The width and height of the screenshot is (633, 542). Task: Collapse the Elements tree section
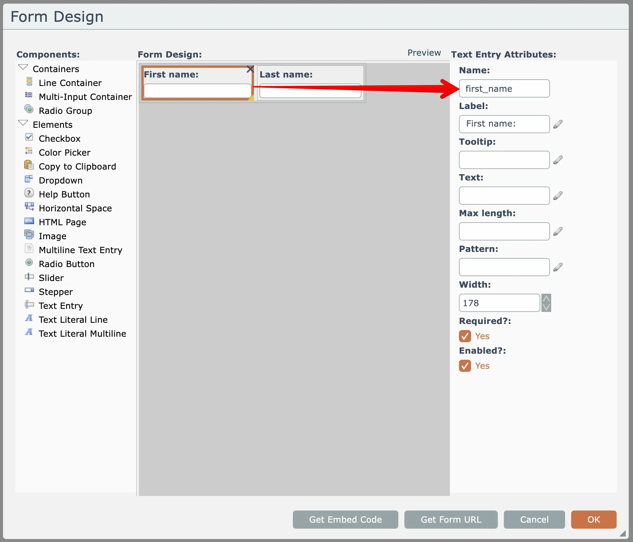click(23, 123)
